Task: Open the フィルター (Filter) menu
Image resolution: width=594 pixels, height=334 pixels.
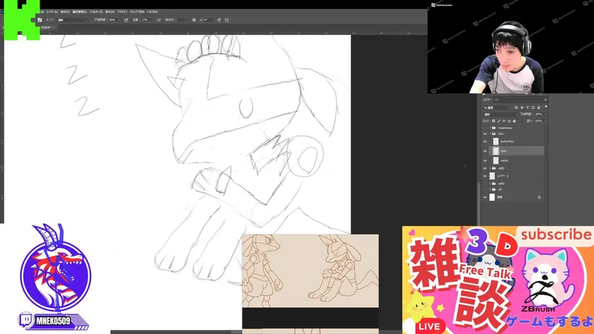Action: click(x=96, y=12)
